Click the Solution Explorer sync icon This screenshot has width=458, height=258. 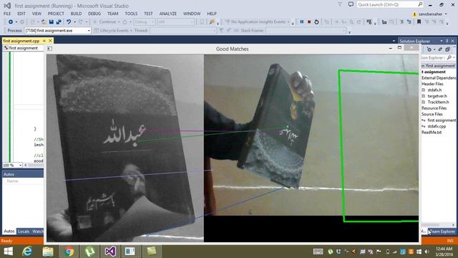pyautogui.click(x=440, y=49)
